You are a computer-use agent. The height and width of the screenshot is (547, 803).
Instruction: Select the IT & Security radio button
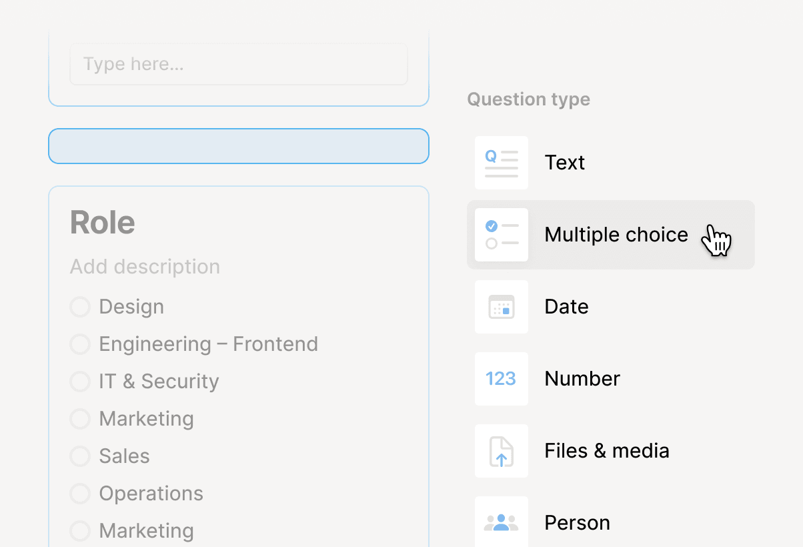(80, 382)
